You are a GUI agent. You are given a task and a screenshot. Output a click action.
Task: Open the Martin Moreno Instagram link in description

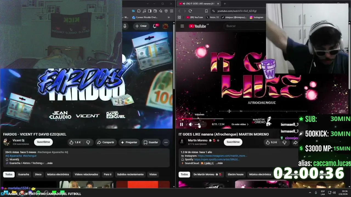pyautogui.click(x=222, y=156)
